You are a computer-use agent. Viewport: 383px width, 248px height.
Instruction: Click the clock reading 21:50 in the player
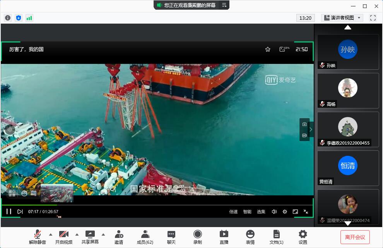coord(302,49)
